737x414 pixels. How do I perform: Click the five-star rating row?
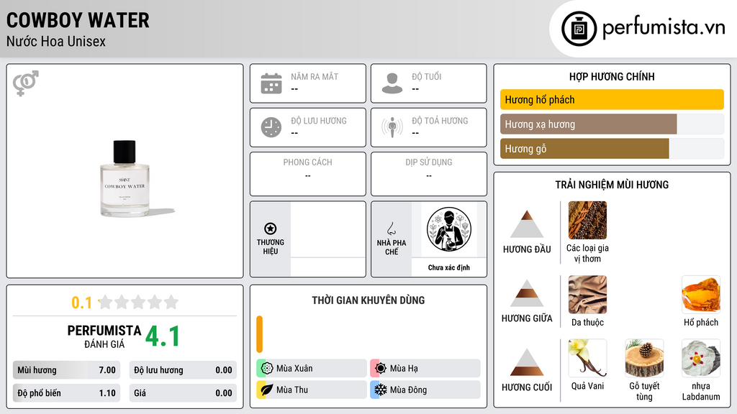tap(139, 303)
